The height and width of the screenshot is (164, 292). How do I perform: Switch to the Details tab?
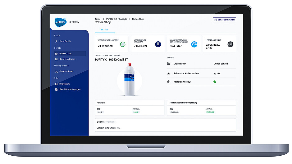pyautogui.click(x=105, y=30)
